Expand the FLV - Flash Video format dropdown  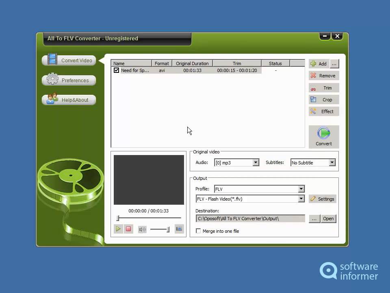301,199
